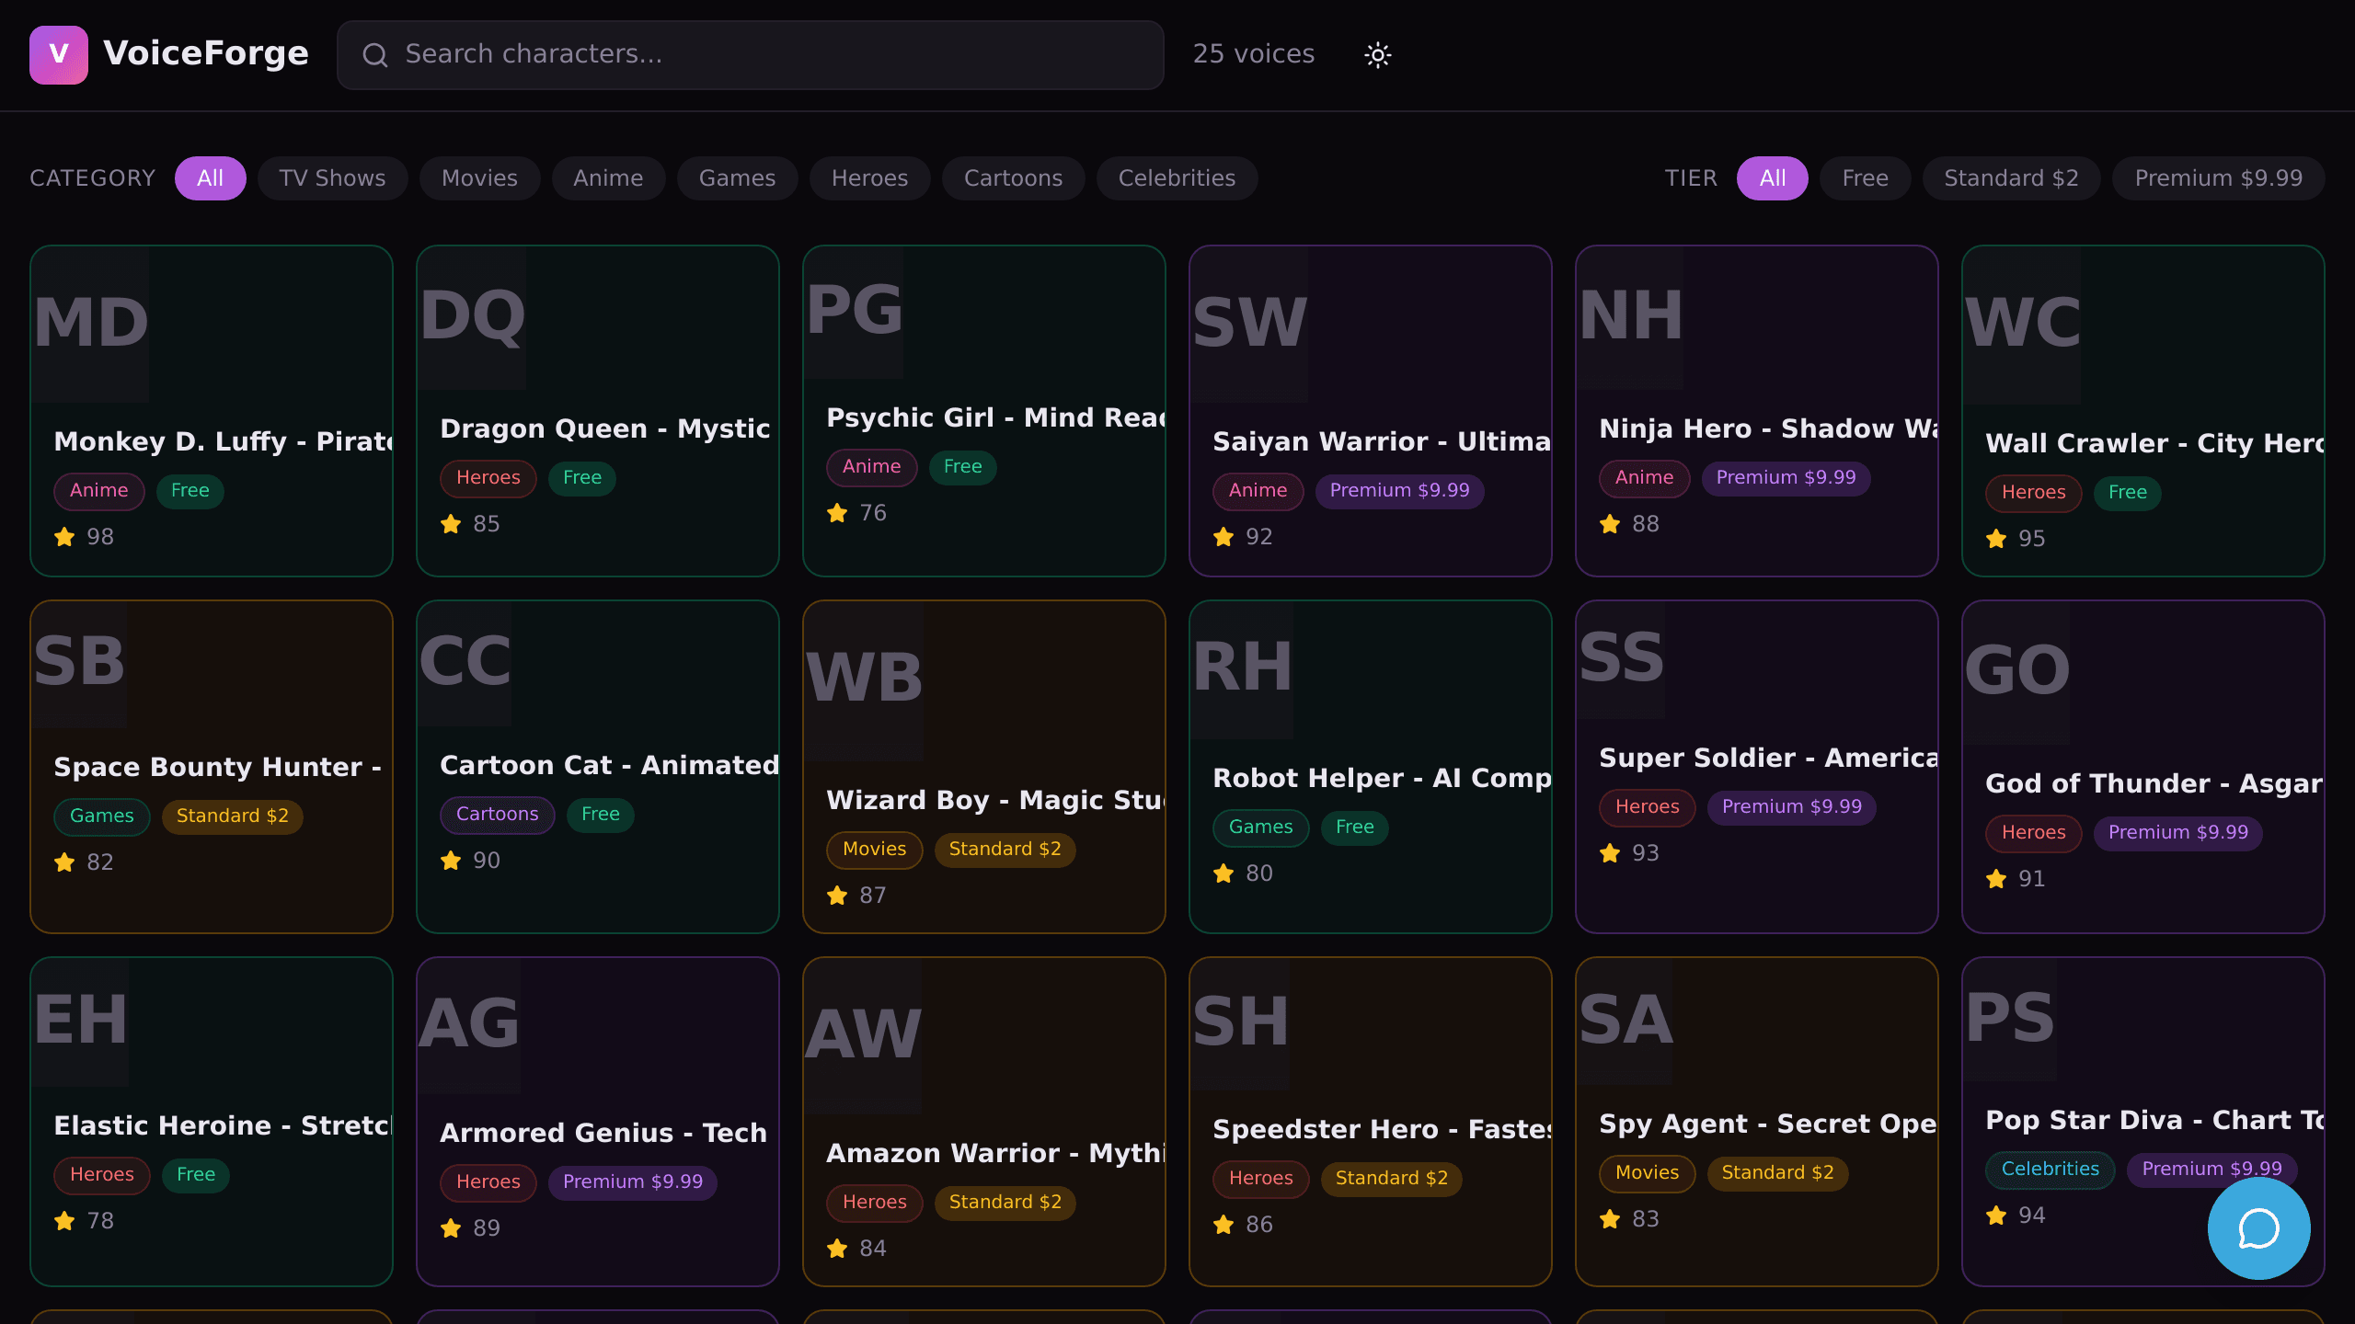Click star rating icon on Dragon Queen
Screen dimensions: 2355x1324
pyautogui.click(x=451, y=523)
